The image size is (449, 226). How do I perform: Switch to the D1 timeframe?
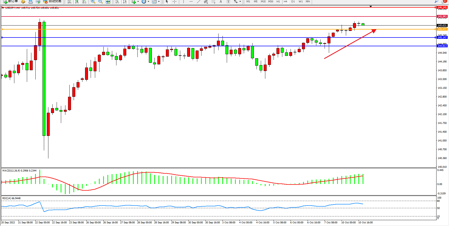click(x=293, y=2)
